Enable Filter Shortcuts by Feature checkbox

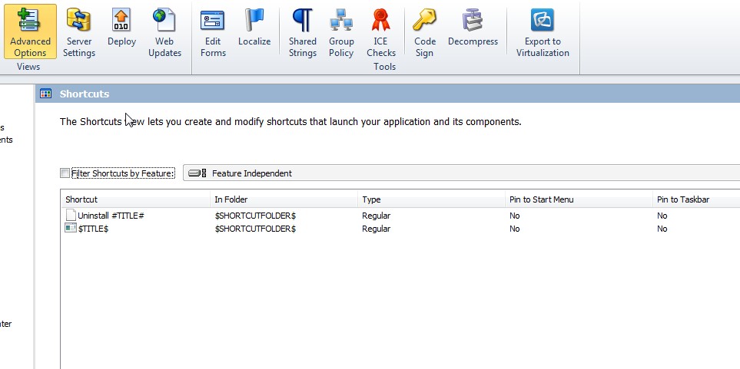65,173
